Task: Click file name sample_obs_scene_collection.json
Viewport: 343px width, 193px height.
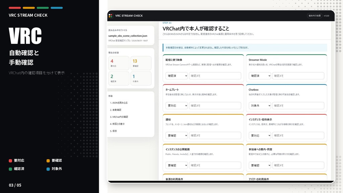Action: [128, 36]
